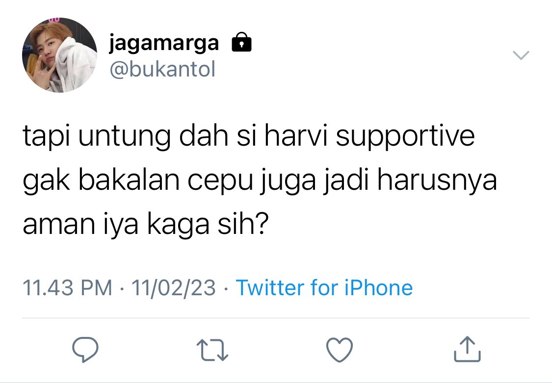
Task: Like the tweet with heart icon
Action: (340, 350)
